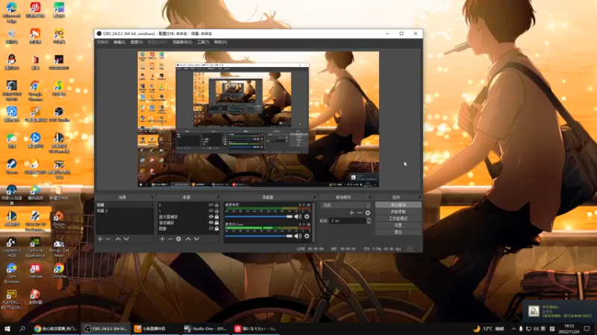Open GeeGee desktop icon
The width and height of the screenshot is (597, 335).
point(35,271)
